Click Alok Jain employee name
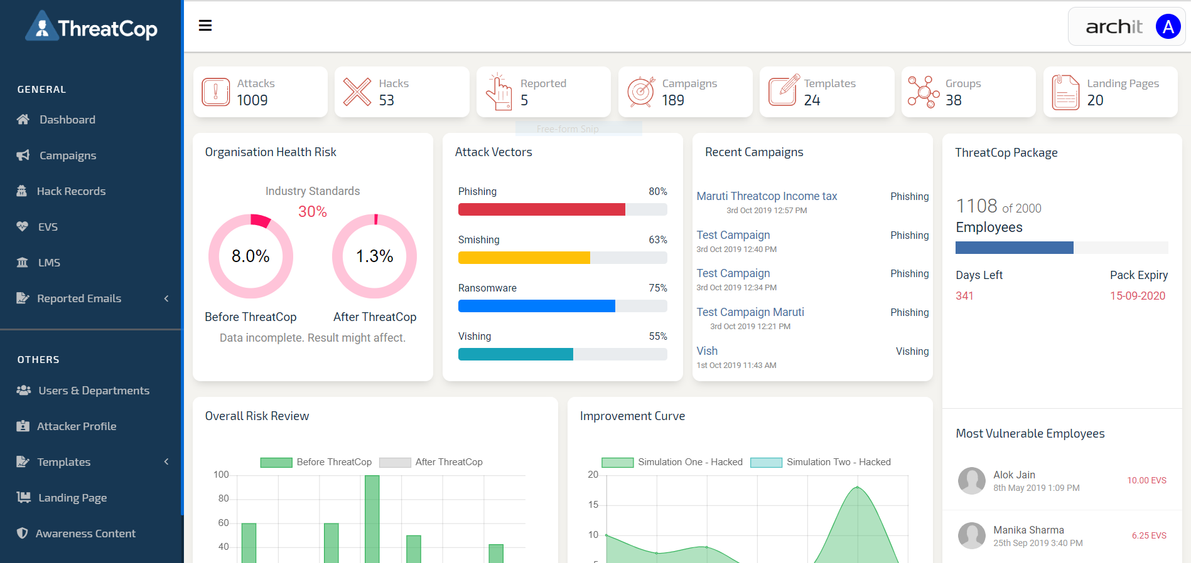This screenshot has width=1191, height=563. tap(1014, 475)
